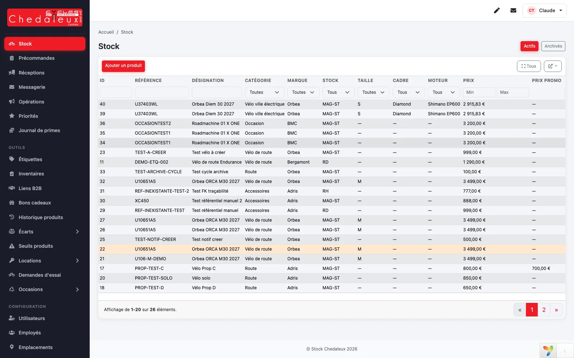574x358 pixels.
Task: Open the Catégorie filter dropdown
Action: click(264, 92)
